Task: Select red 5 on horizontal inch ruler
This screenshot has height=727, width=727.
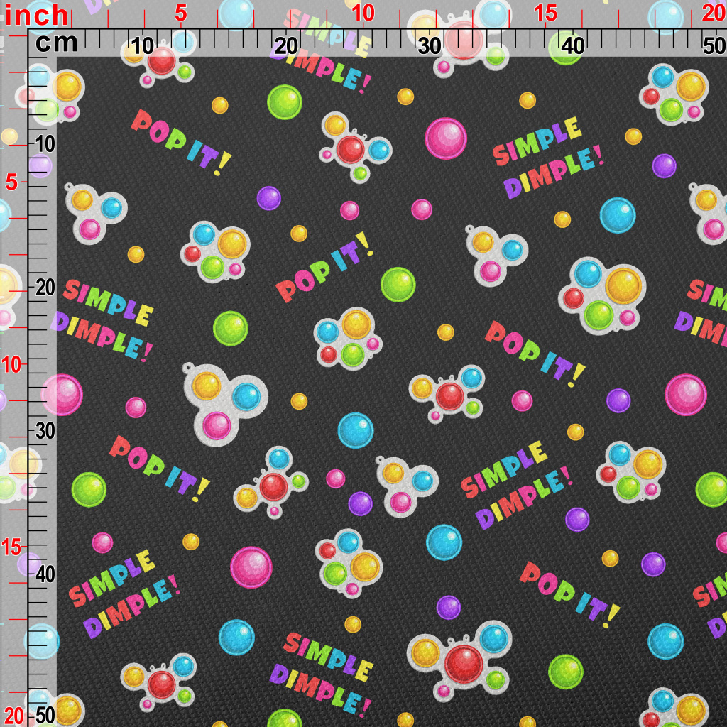Action: 181,13
